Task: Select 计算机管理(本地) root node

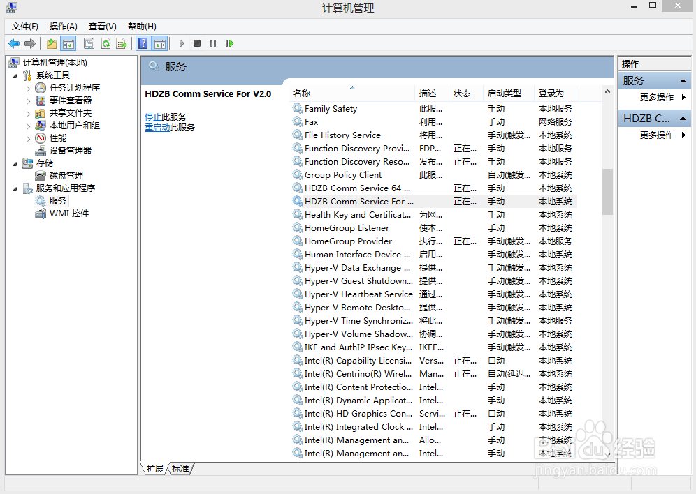Action: pos(55,63)
